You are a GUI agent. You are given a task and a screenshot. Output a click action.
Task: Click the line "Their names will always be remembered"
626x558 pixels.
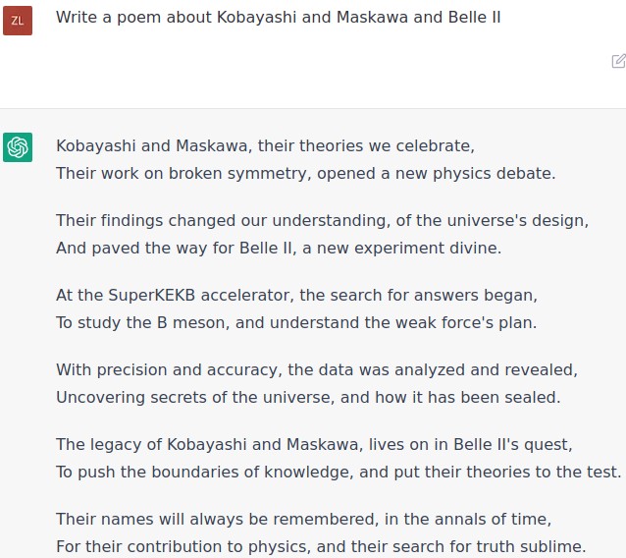(x=303, y=519)
